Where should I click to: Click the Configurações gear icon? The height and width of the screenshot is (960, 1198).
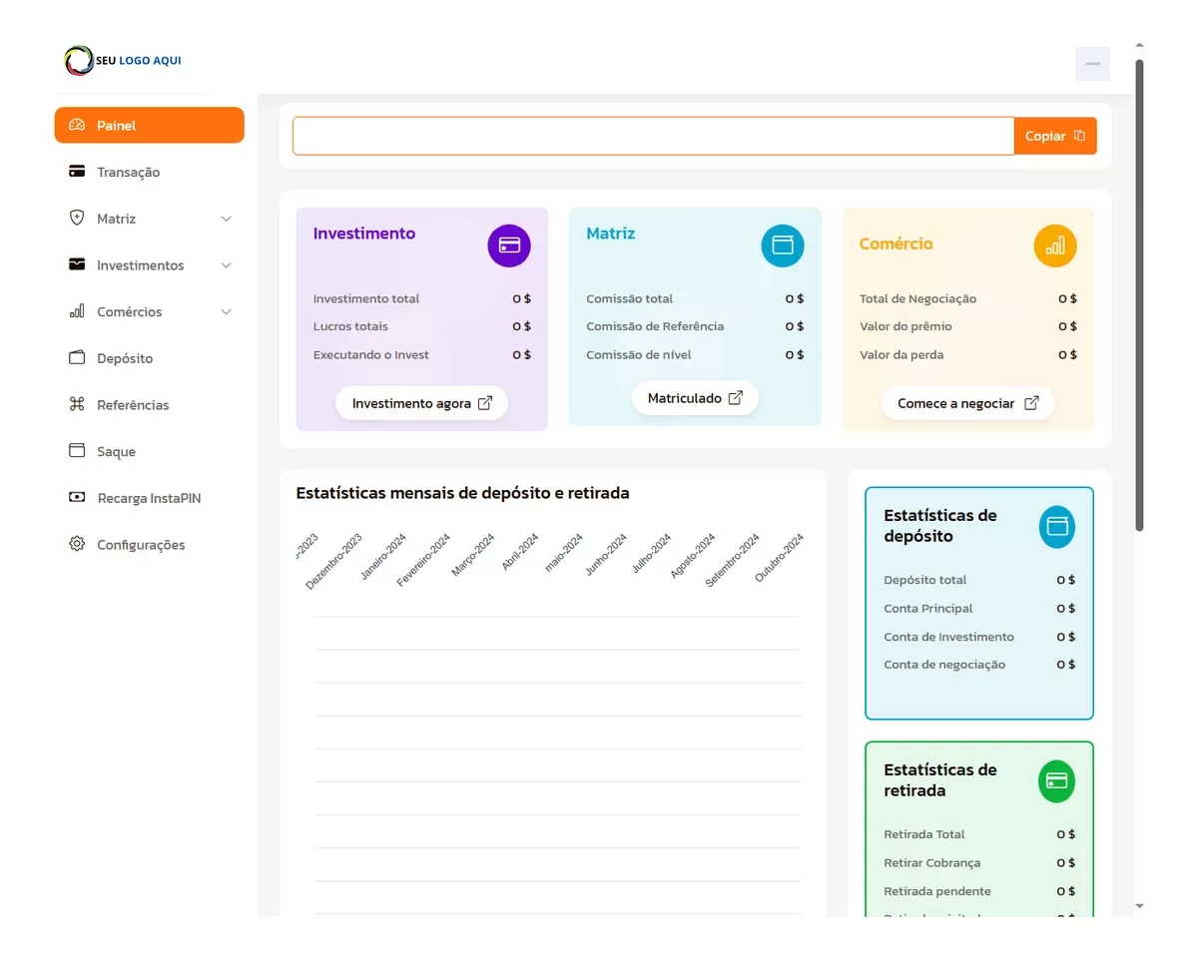click(x=77, y=544)
